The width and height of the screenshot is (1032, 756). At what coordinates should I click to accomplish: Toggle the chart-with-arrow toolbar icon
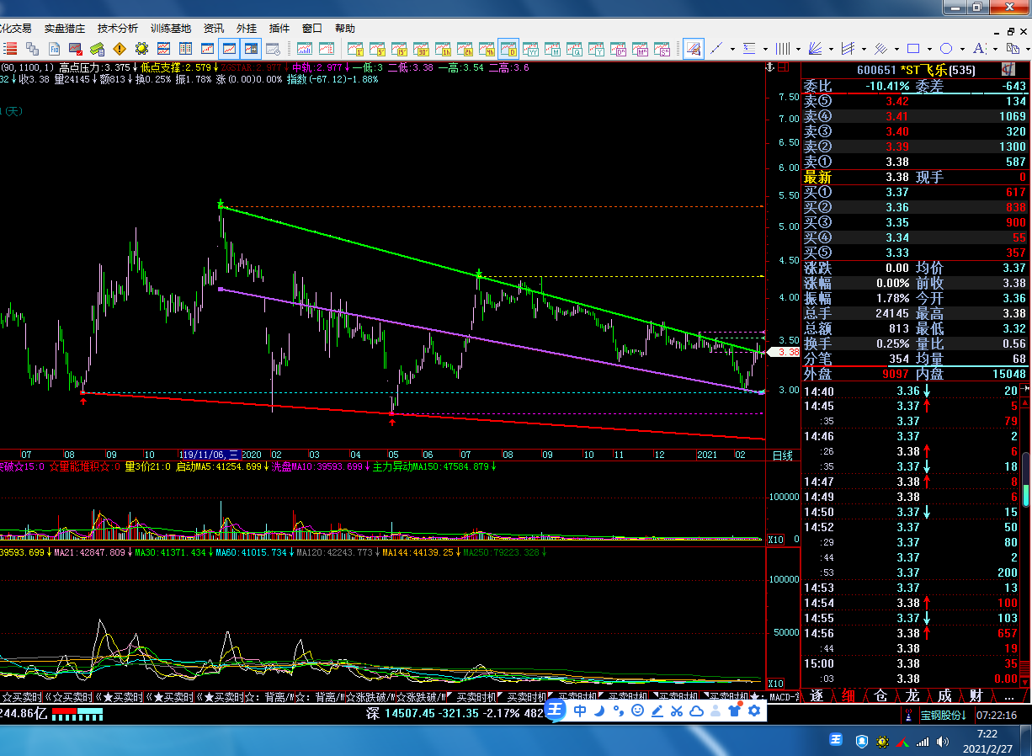[x=251, y=48]
